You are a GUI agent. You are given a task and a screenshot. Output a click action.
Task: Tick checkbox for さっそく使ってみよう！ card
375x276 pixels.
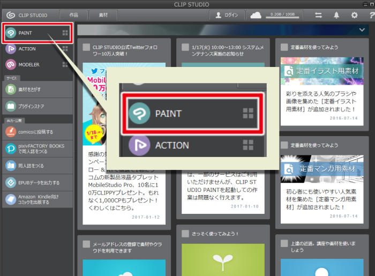(185, 234)
